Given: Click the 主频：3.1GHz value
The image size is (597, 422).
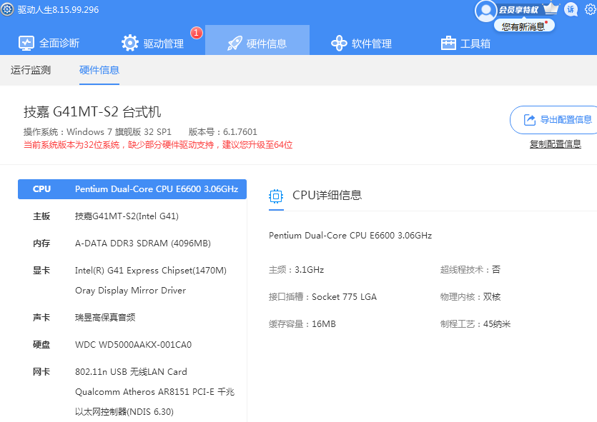Looking at the screenshot, I should tap(297, 270).
